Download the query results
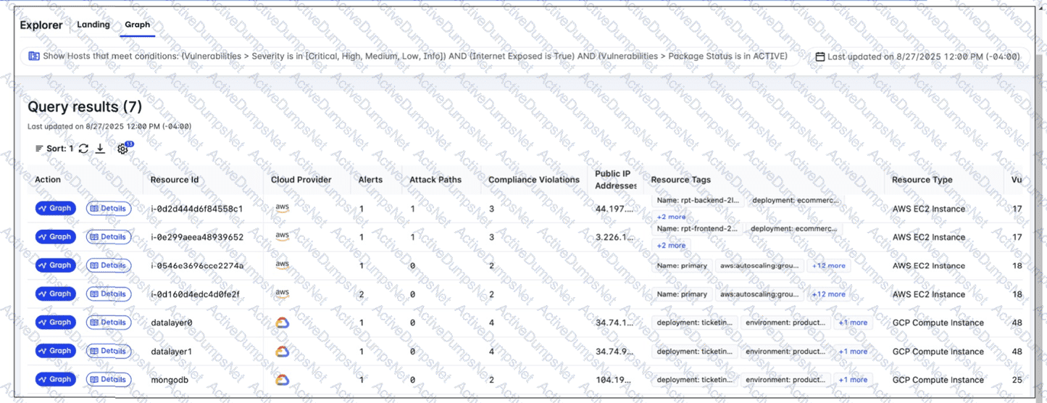Screen dimensions: 1047x403 (x=101, y=149)
